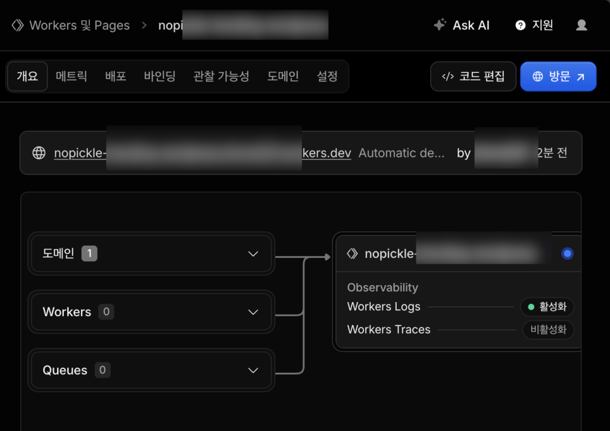Open the 바인딩 tab
The image size is (610, 431).
pos(160,76)
